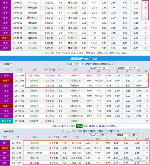The width and height of the screenshot is (150, 166).
Task: Click odds 9.00 in the 25-11-08 柏林联合 row
Action: [117, 96]
